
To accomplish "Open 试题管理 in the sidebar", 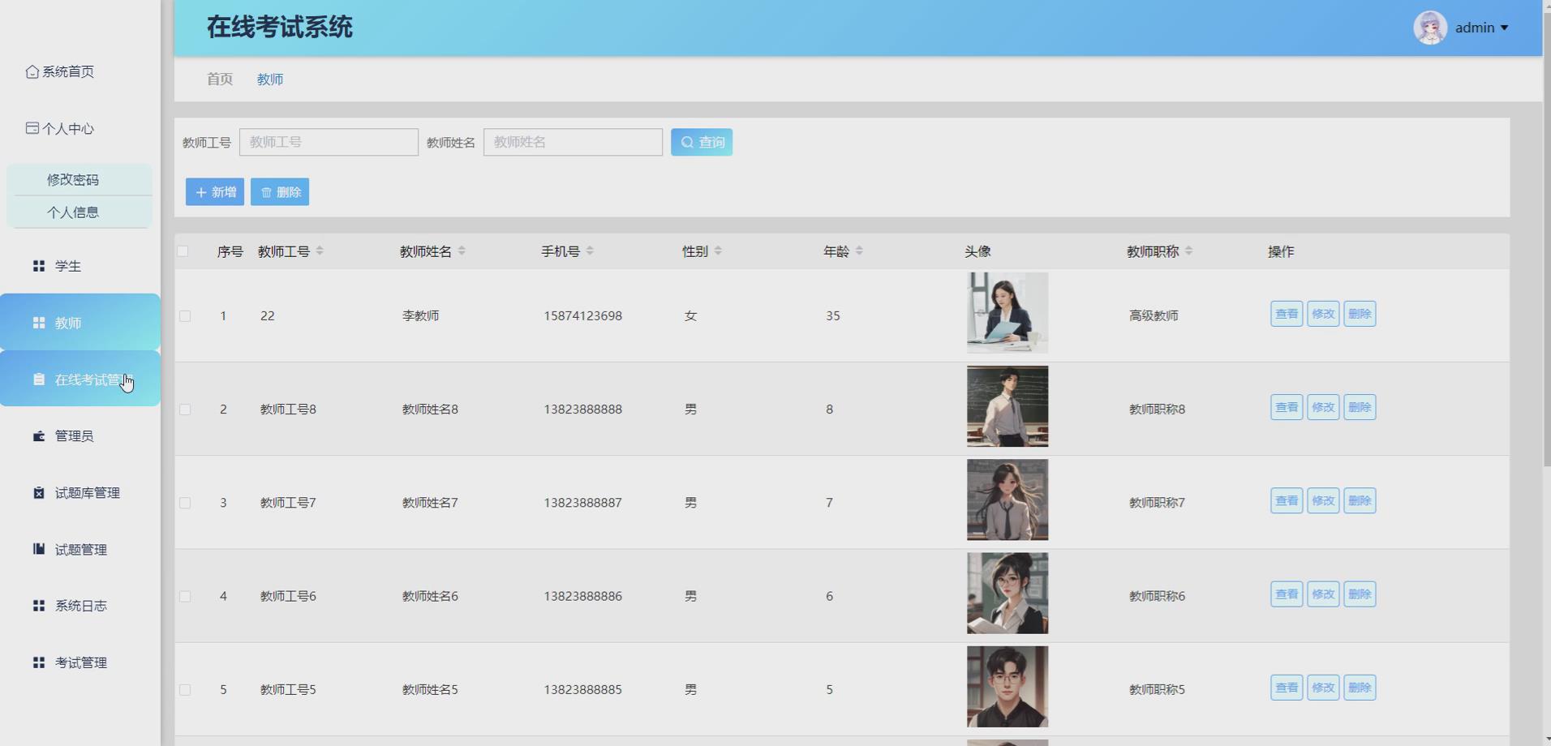I will (x=80, y=549).
